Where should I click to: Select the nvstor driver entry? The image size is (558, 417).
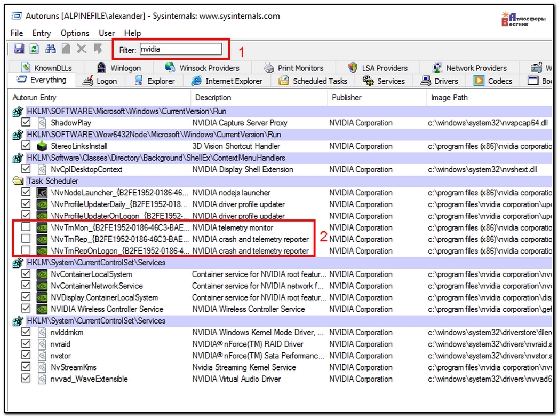[x=281, y=356]
